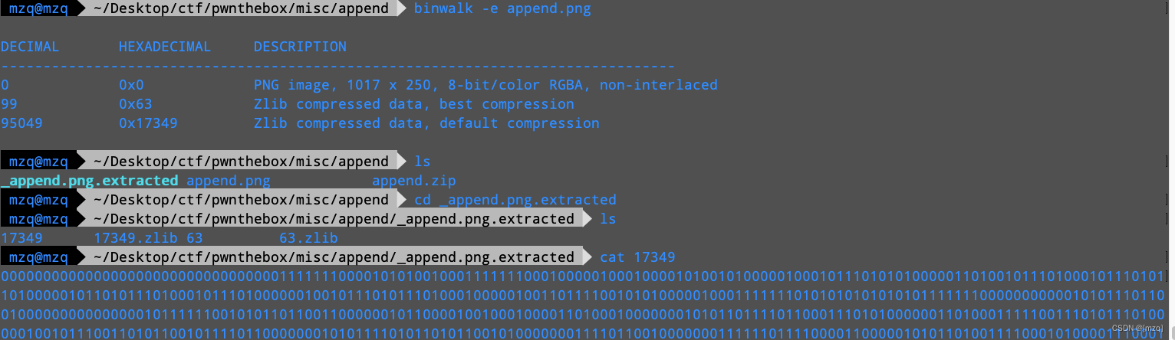Click the 63.zlib file entry
1175x340 pixels.
[308, 238]
